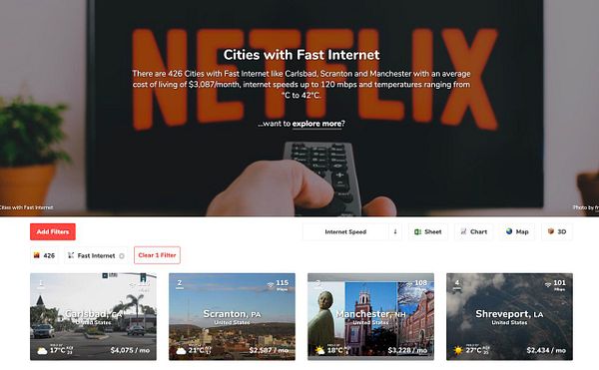Switch to Sheet view
Viewport: 599px width, 370px height.
tap(428, 231)
